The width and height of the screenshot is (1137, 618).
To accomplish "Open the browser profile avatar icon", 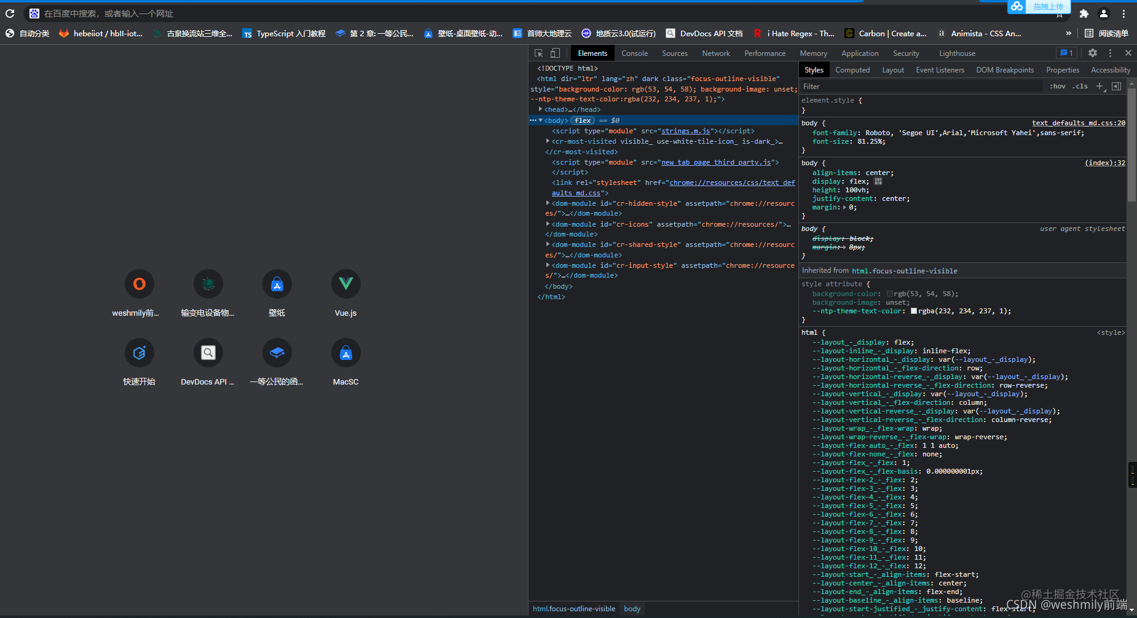I will (1104, 14).
